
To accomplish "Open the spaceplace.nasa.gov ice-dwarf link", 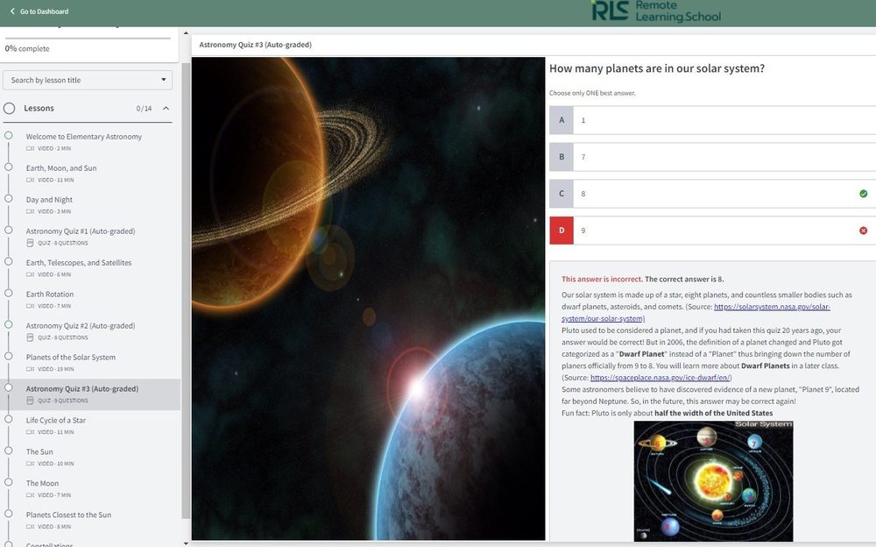I will coord(661,378).
